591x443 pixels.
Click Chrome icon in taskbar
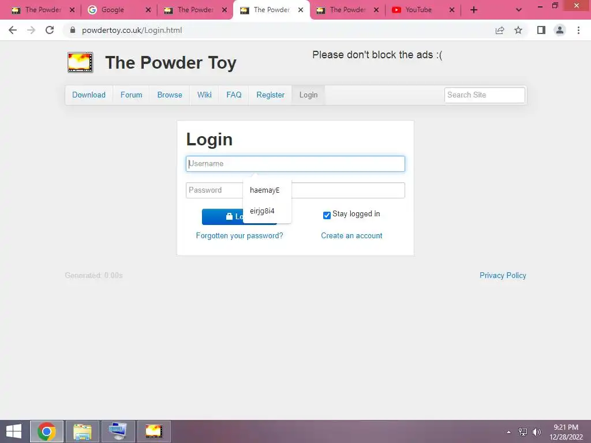(x=46, y=431)
